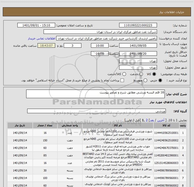194x187 pixels.
Task: Click the تعداد / مقدار column header
Action: pos(45,126)
